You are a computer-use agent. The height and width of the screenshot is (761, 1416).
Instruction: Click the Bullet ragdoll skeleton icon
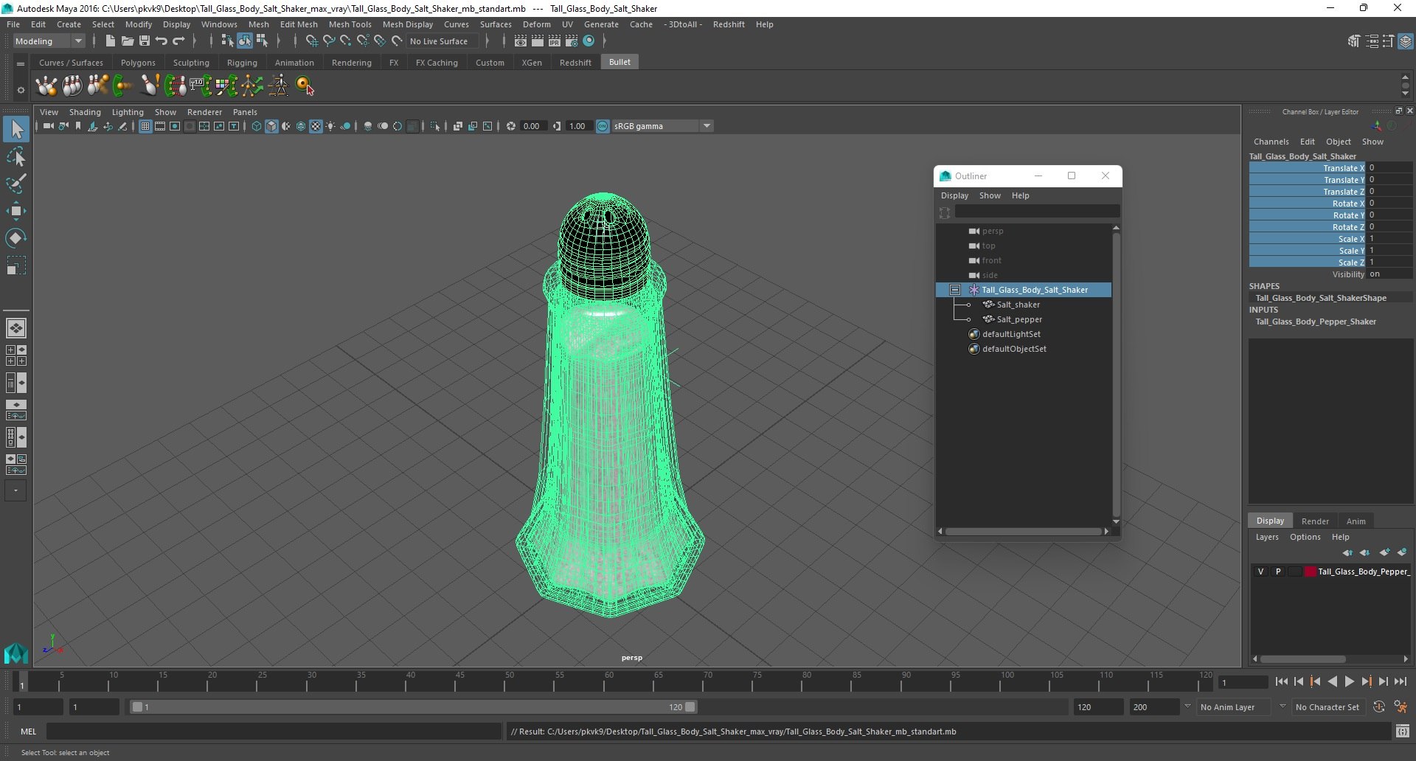point(278,86)
